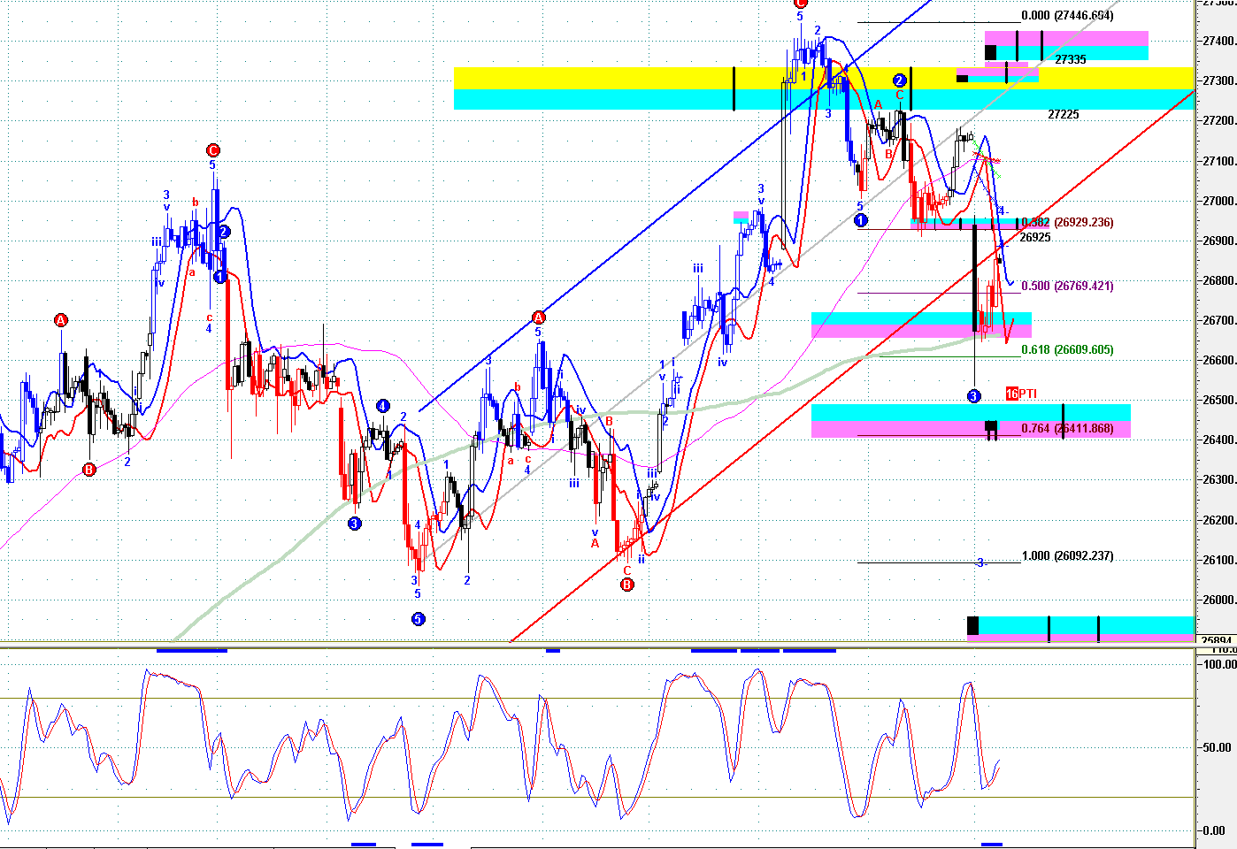This screenshot has width=1237, height=849.
Task: Click the PTI indicator label
Action: [1028, 394]
